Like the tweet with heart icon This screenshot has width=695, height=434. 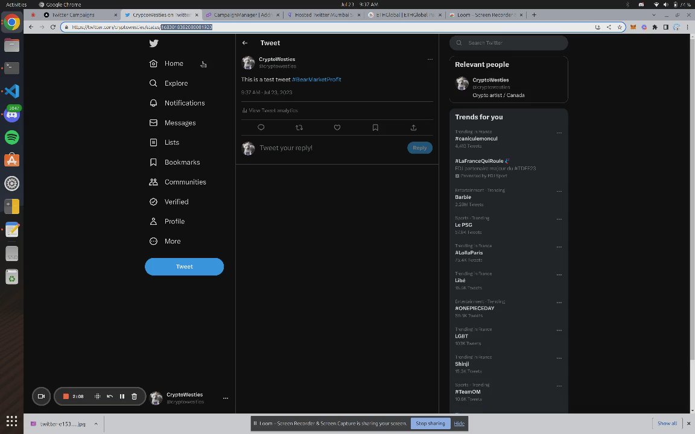click(x=337, y=128)
